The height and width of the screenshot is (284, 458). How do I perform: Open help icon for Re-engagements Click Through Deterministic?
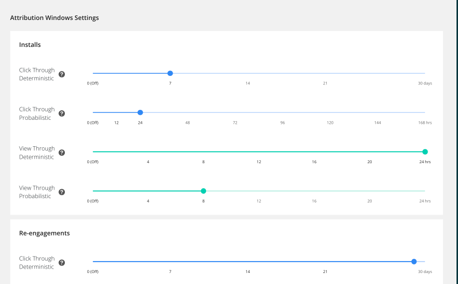(62, 263)
